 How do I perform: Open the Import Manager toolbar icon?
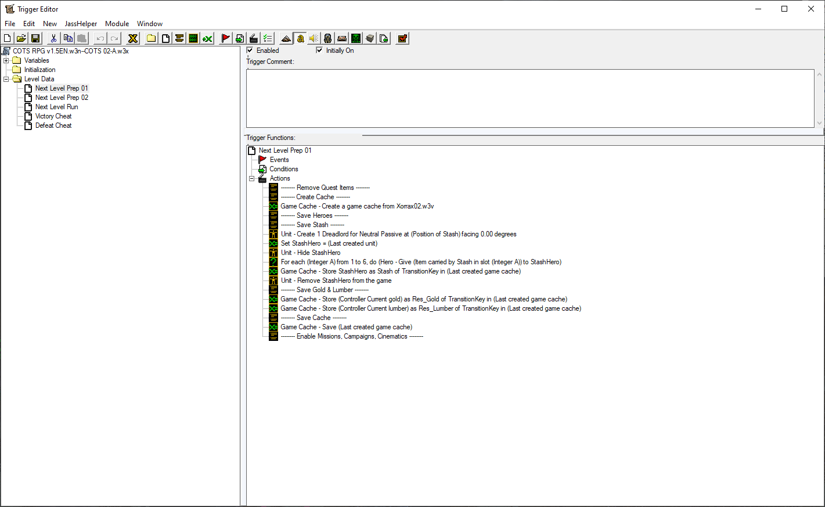pos(384,38)
